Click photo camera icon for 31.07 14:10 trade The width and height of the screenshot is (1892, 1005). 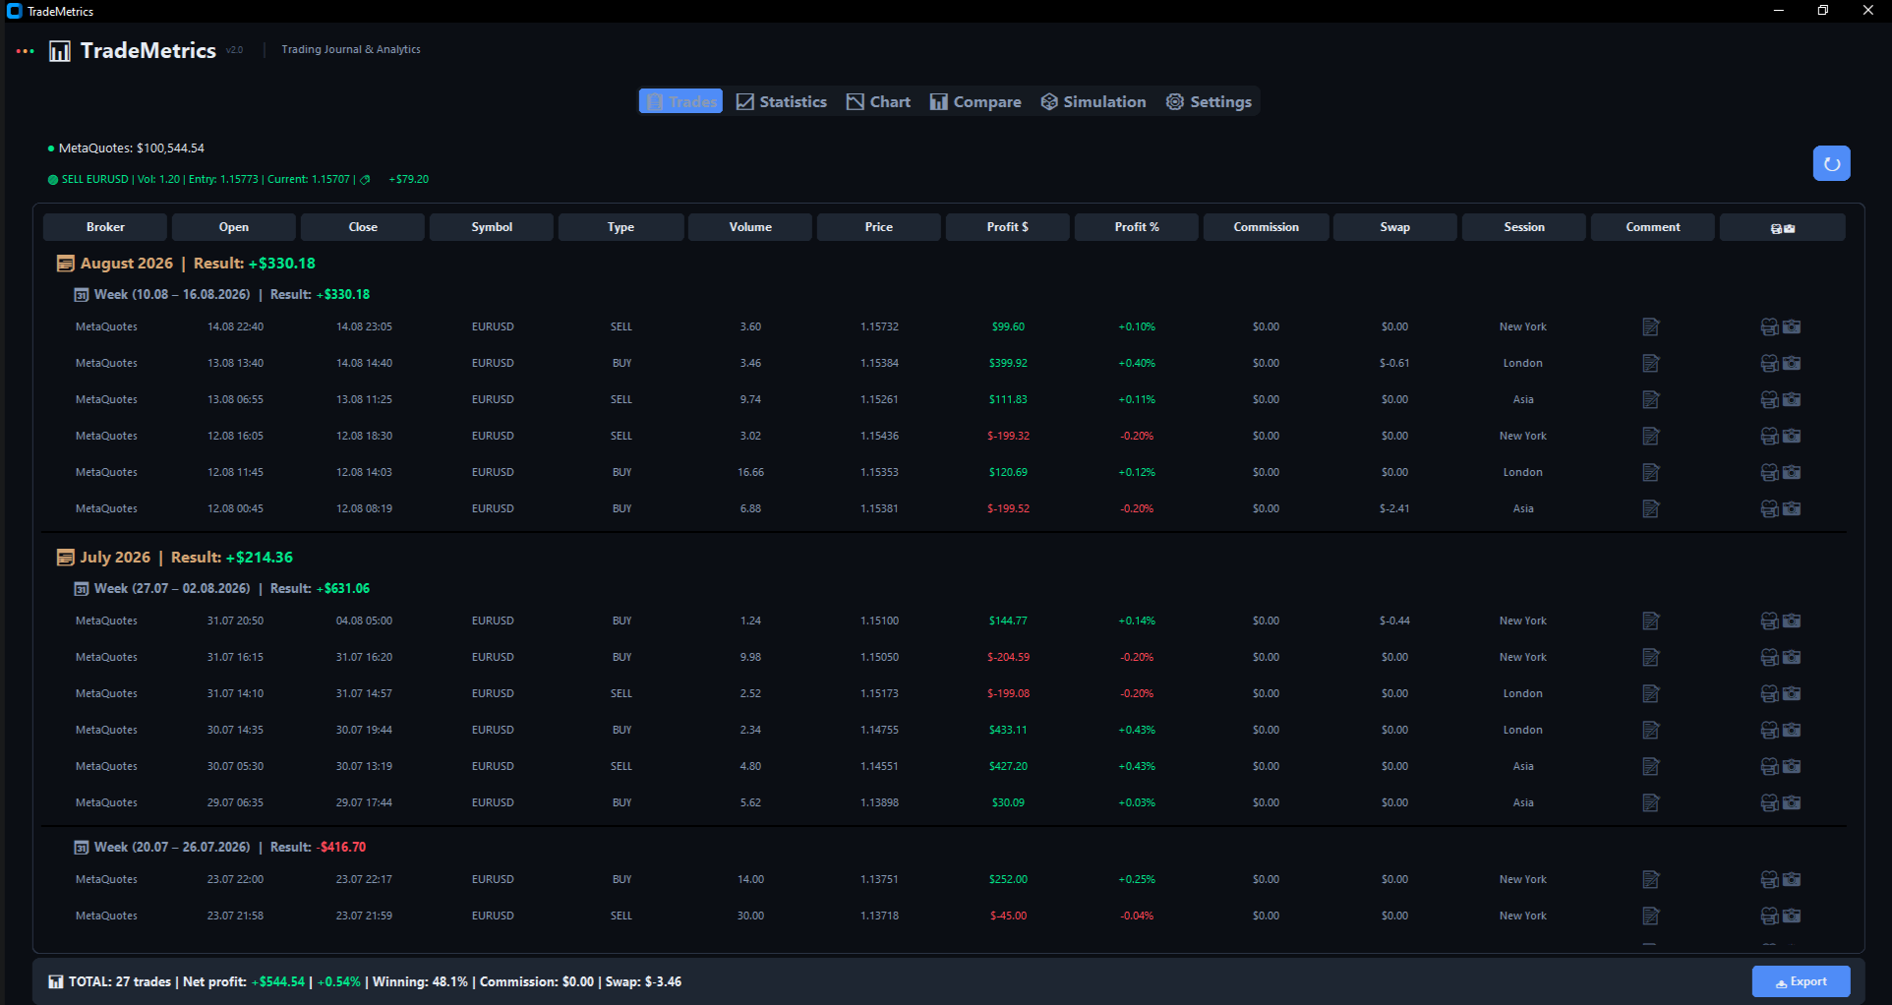coord(1792,693)
